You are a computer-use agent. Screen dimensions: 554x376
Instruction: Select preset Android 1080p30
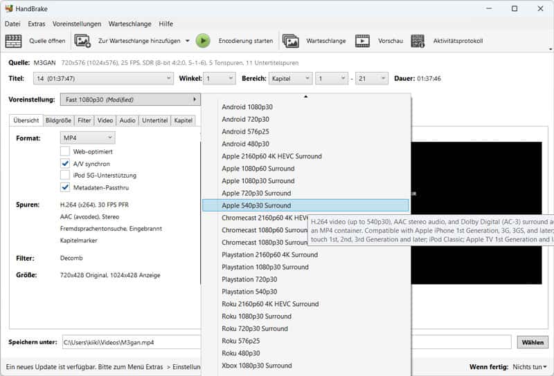(x=305, y=107)
